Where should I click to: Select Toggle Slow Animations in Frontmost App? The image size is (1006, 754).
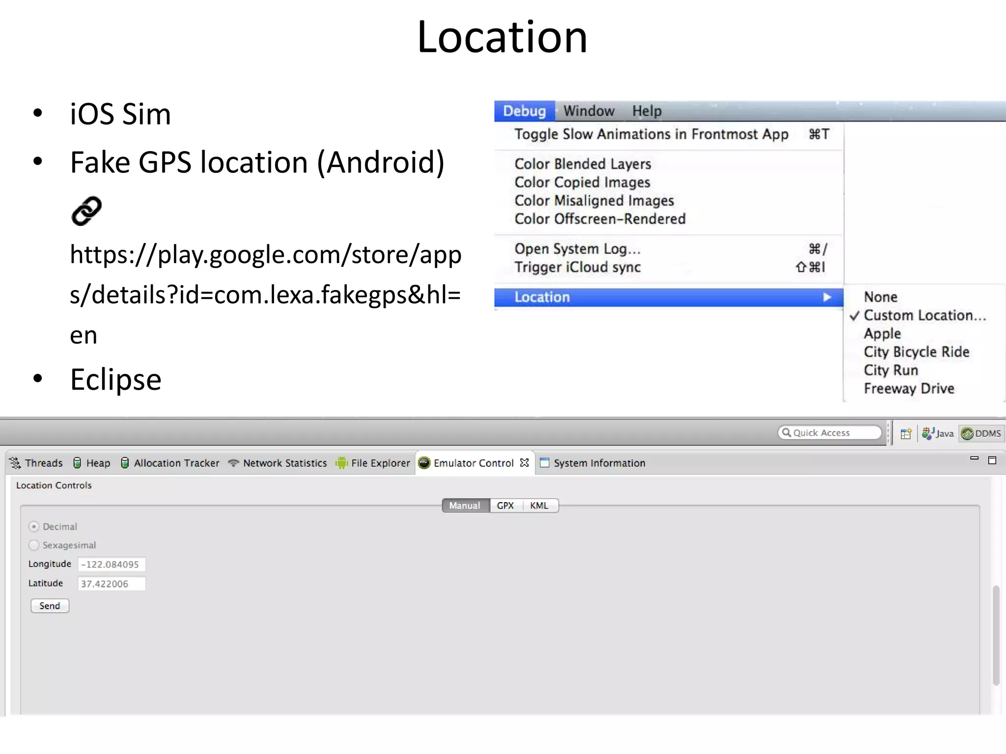pyautogui.click(x=669, y=134)
